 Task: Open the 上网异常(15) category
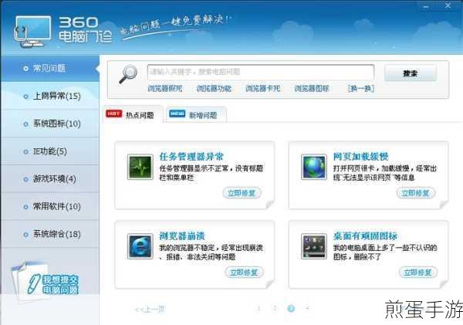(x=49, y=96)
